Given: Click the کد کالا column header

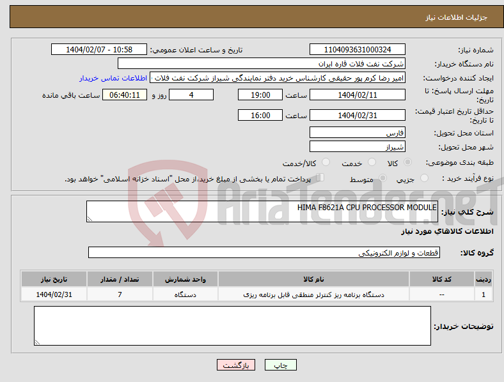Looking at the screenshot, I should coord(442,279).
